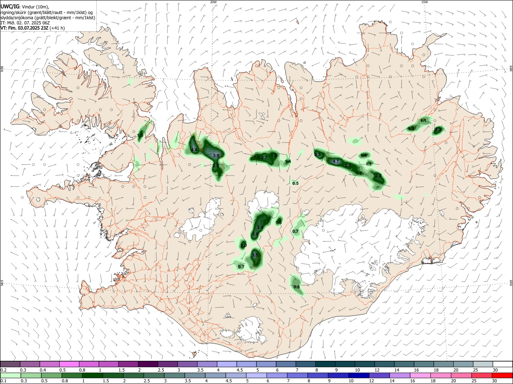This screenshot has height=384, width=513.
Task: Click the 4.7 rainfall value on the map
Action: click(336, 162)
